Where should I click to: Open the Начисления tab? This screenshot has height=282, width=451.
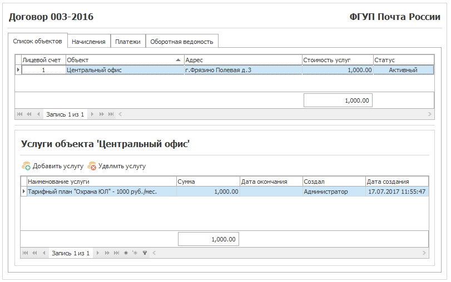click(x=89, y=42)
